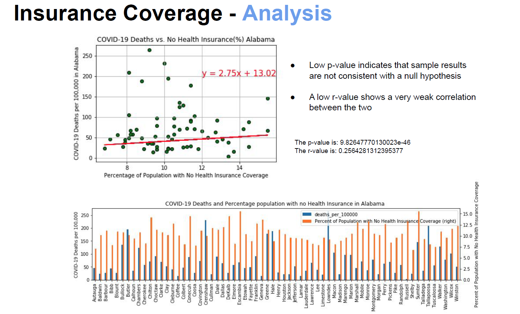Click the "Houston" county label
The image size is (520, 314).
[284, 293]
